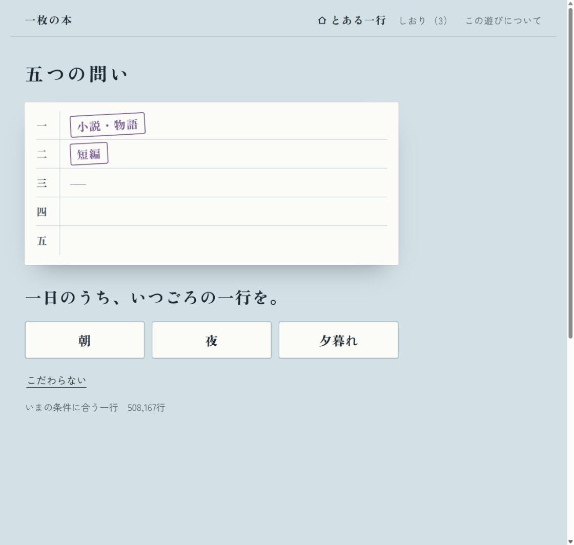The width and height of the screenshot is (574, 545).
Task: Click the scrollbar up arrow
Action: click(570, 3)
